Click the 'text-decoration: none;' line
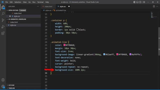The width and height of the screenshot is (160, 90). pyautogui.click(x=68, y=57)
